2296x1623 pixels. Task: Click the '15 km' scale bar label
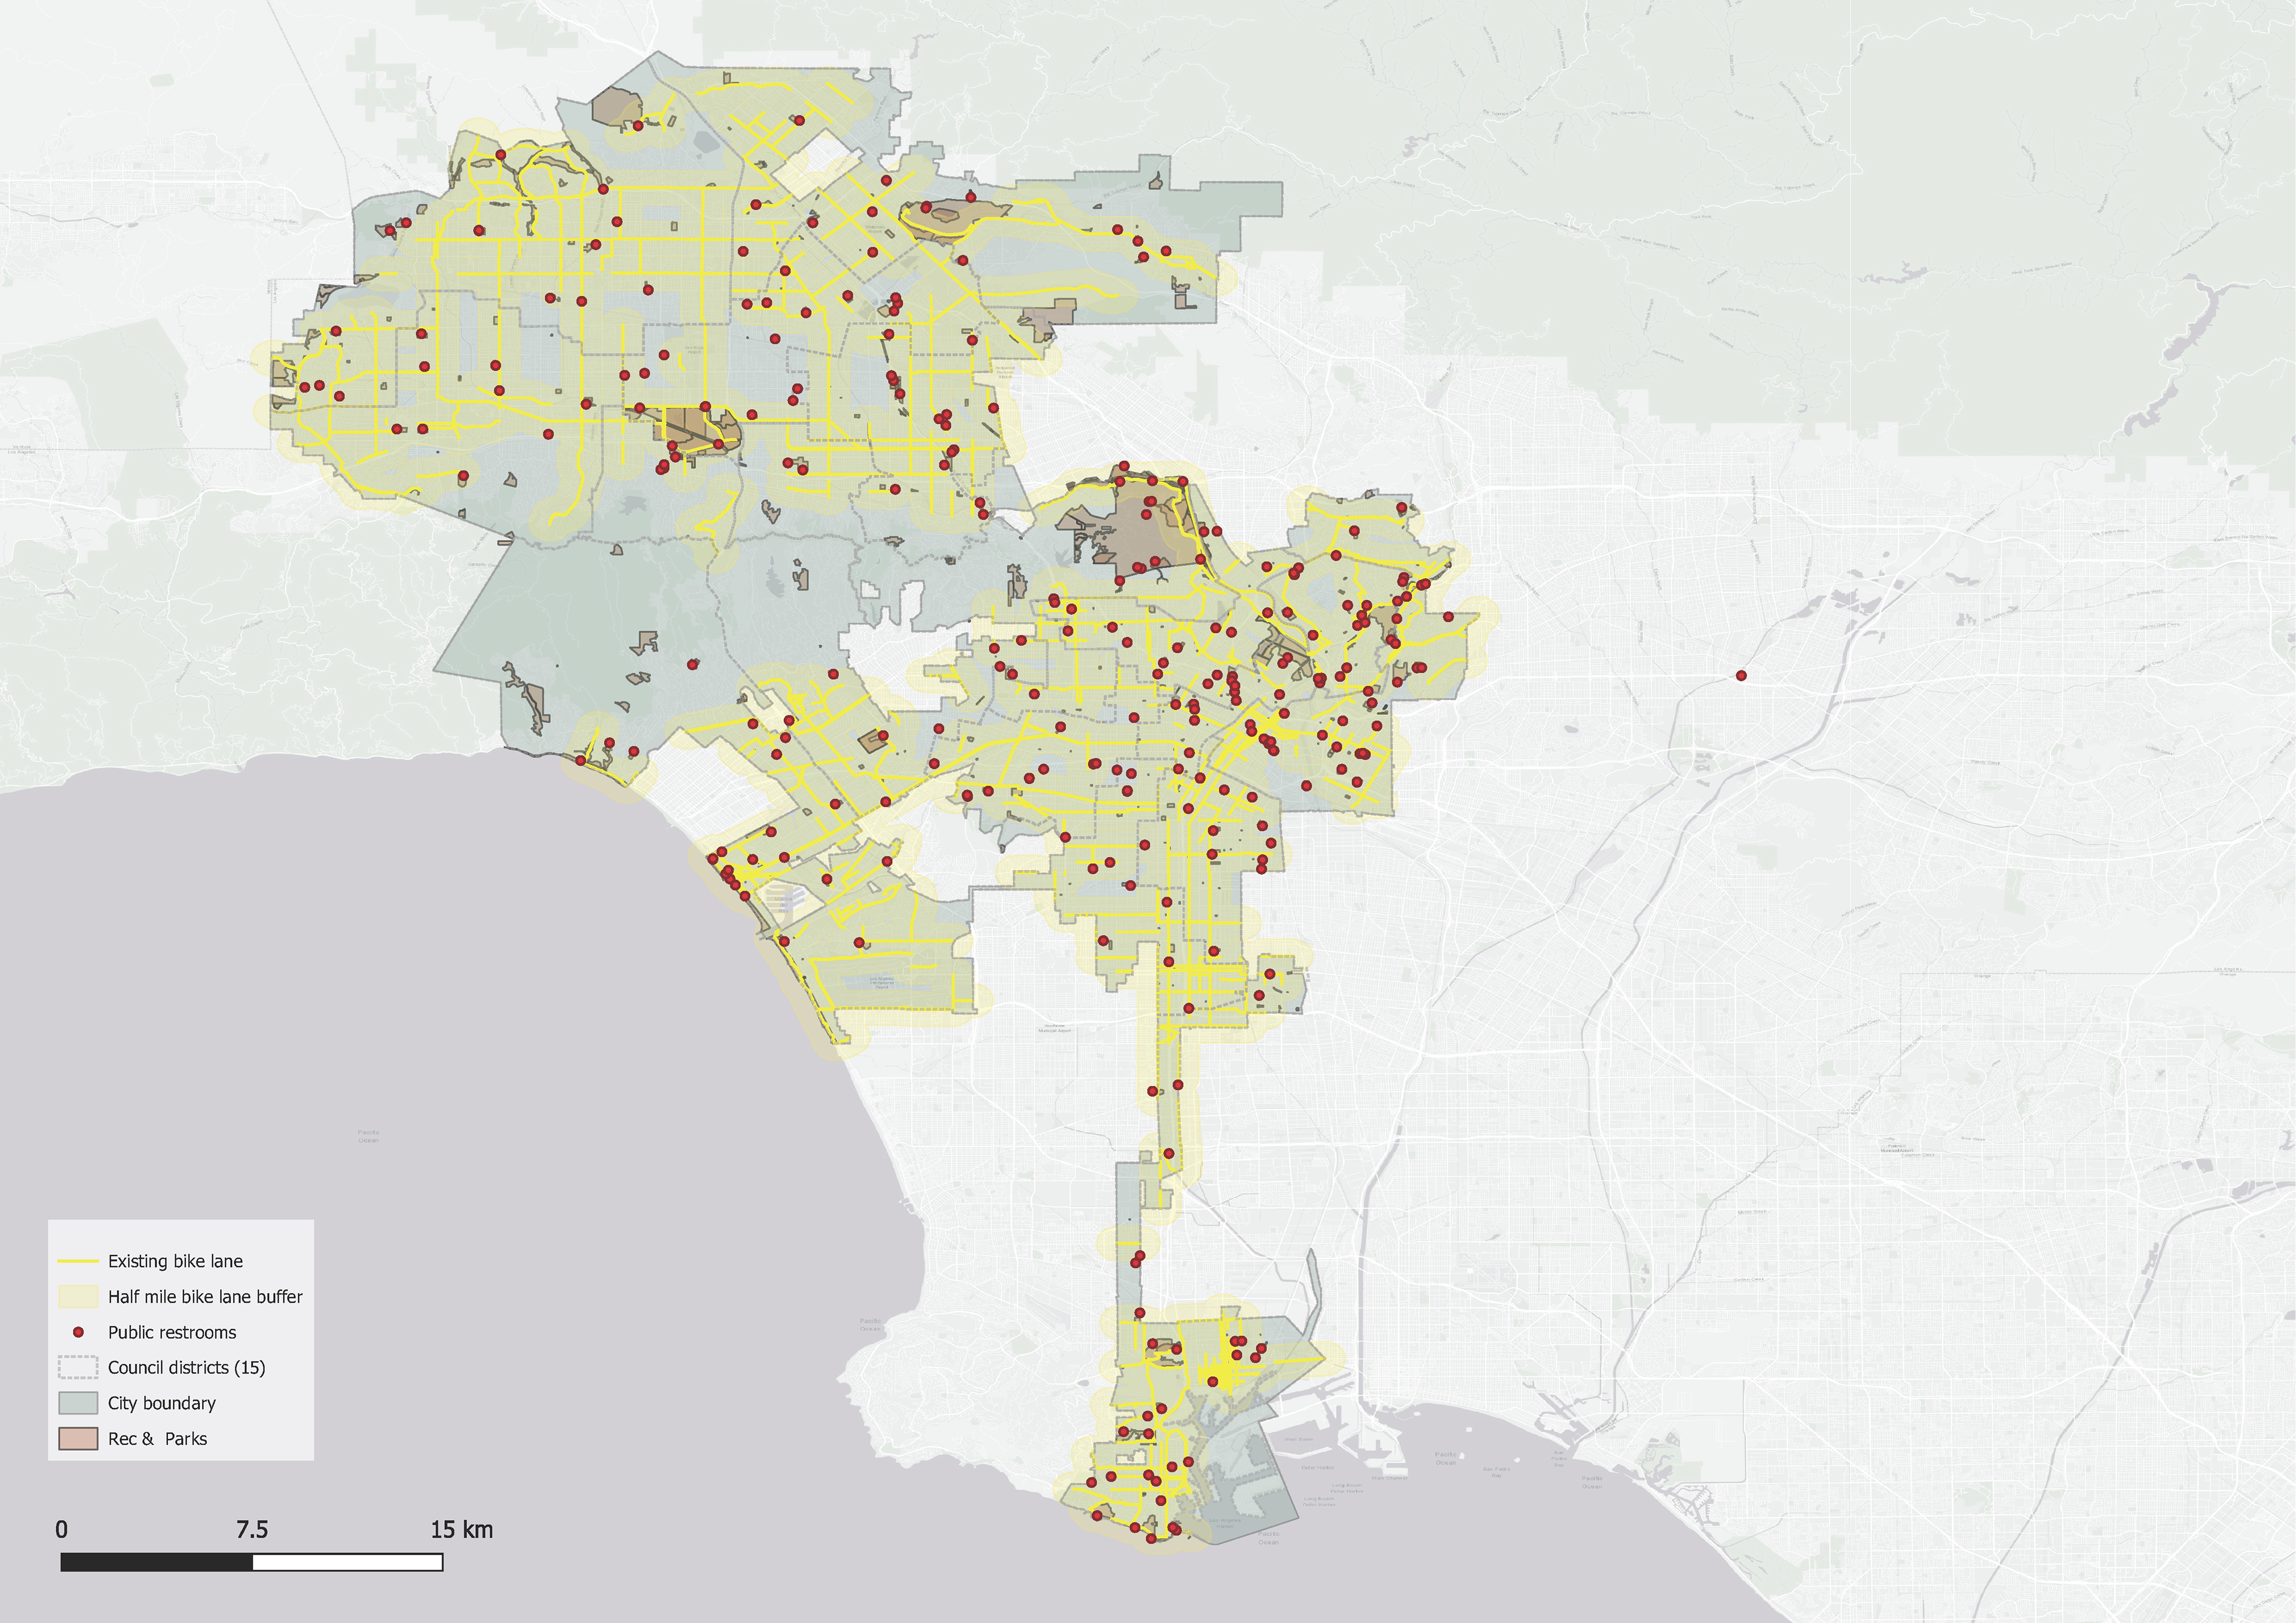(461, 1529)
